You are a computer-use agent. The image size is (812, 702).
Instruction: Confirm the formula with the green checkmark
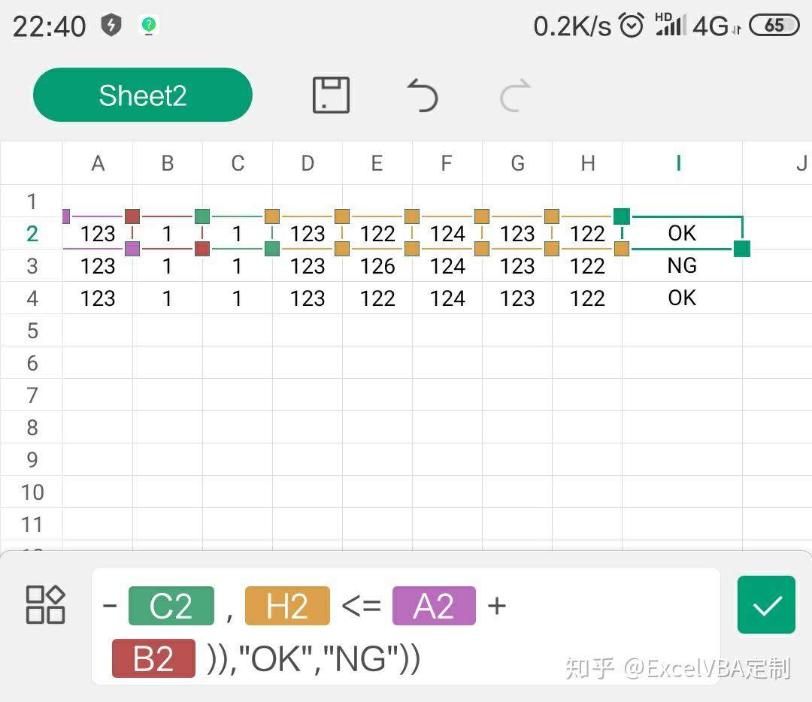(766, 604)
